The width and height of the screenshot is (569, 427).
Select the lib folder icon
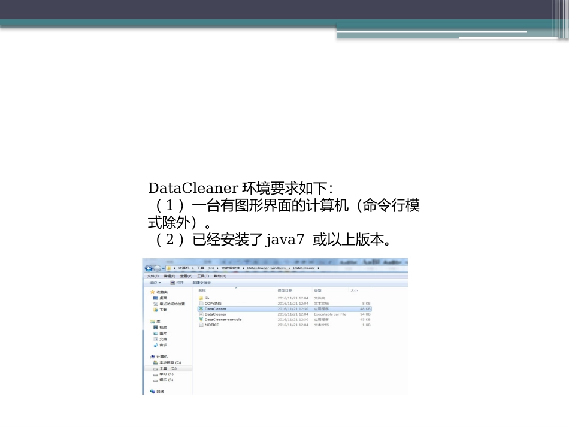(201, 298)
